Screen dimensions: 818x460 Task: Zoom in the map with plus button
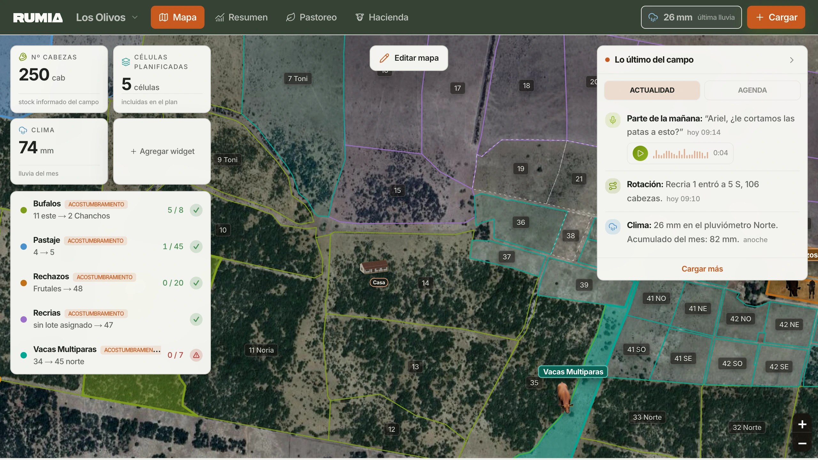[802, 424]
